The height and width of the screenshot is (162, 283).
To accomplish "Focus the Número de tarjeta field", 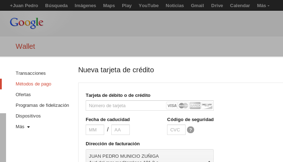I will [150, 106].
